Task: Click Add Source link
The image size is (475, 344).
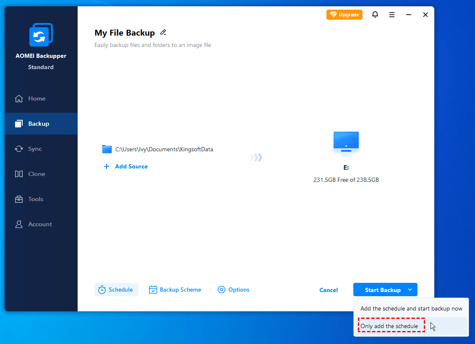Action: pos(131,166)
